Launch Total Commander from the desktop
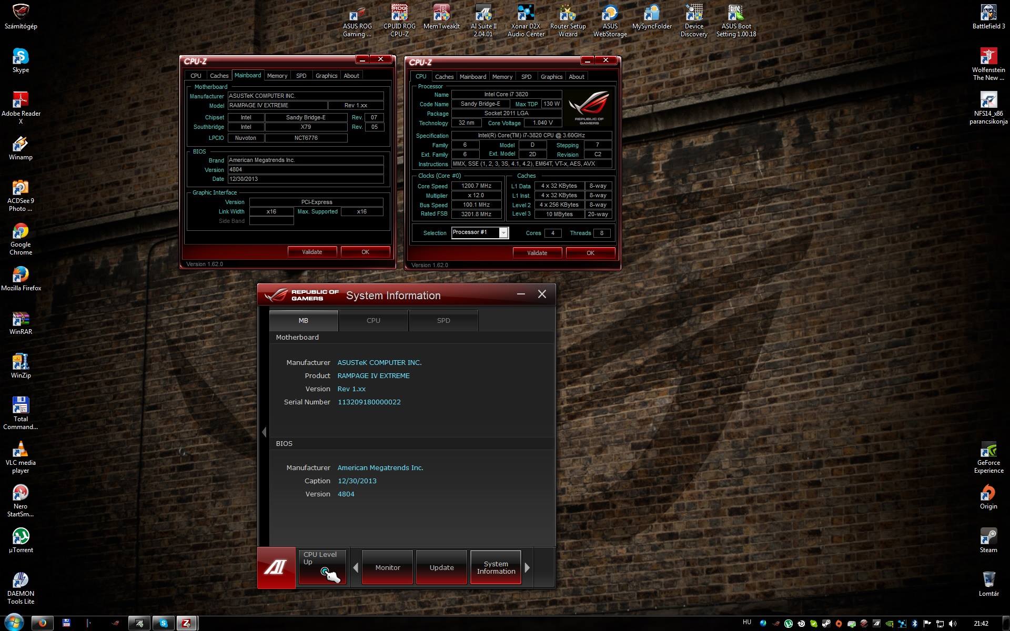 [x=21, y=414]
